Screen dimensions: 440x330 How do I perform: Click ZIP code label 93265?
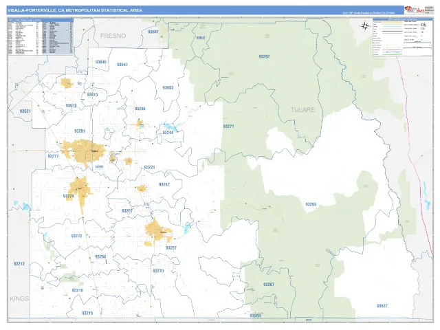[311, 204]
